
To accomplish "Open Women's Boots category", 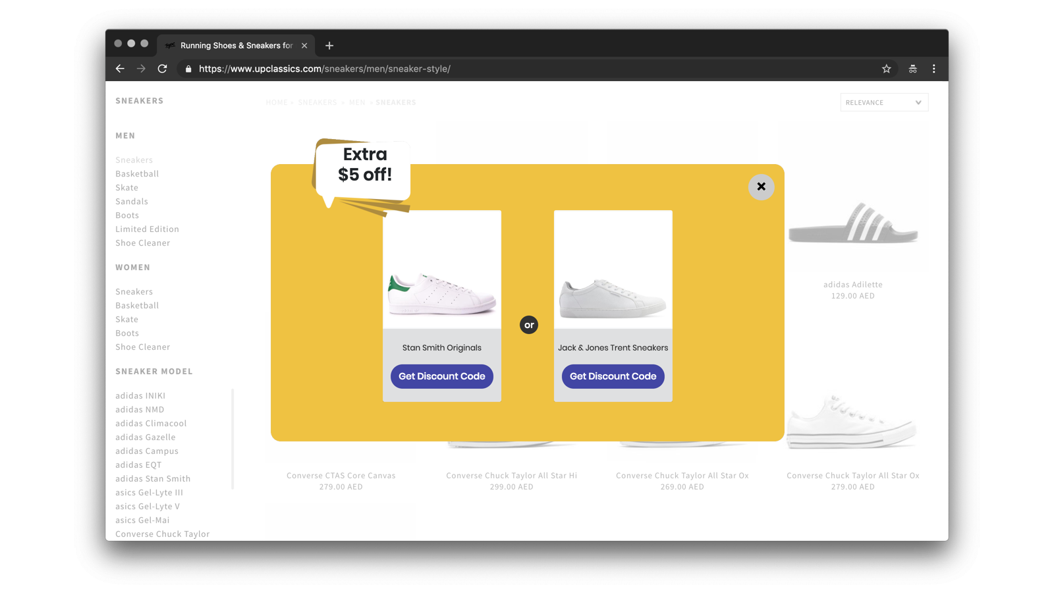I will [127, 333].
